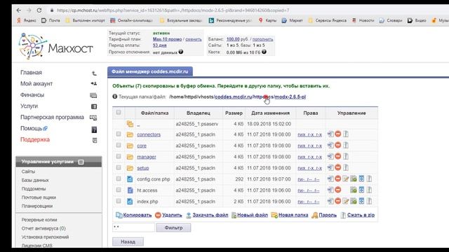This screenshot has height=252, width=449.
Task: Click the httpdocs path link
Action: 263,97
